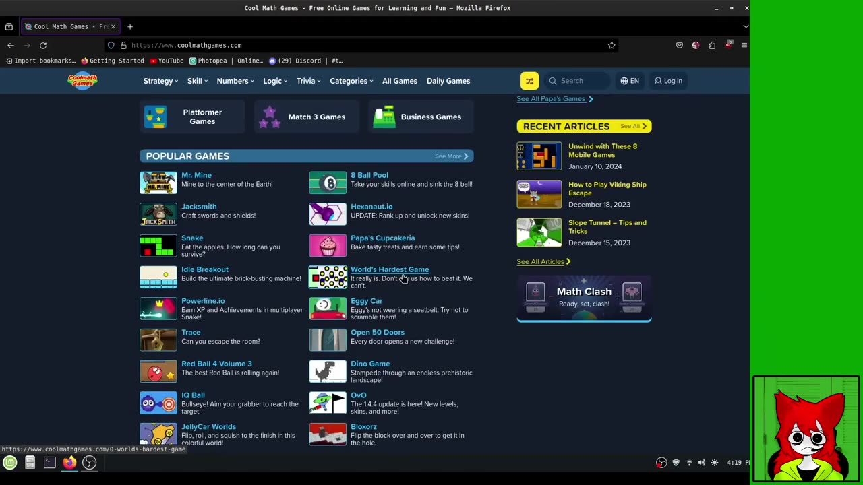The height and width of the screenshot is (485, 863).
Task: Expand the Strategy menu
Action: pos(160,81)
